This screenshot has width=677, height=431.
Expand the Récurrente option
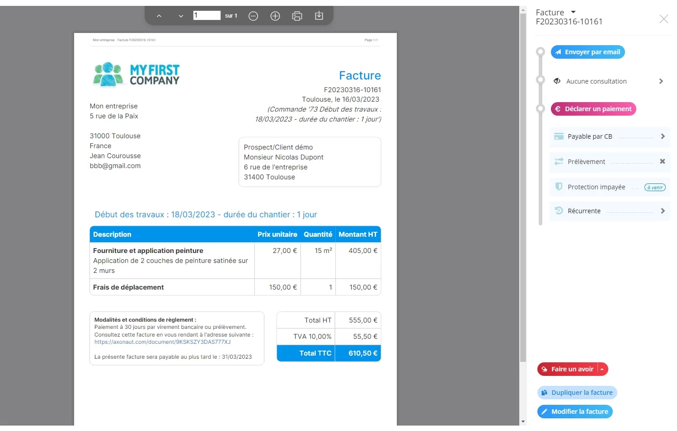coord(662,211)
